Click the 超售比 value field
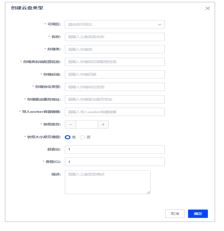224x231 pixels. 115,150
